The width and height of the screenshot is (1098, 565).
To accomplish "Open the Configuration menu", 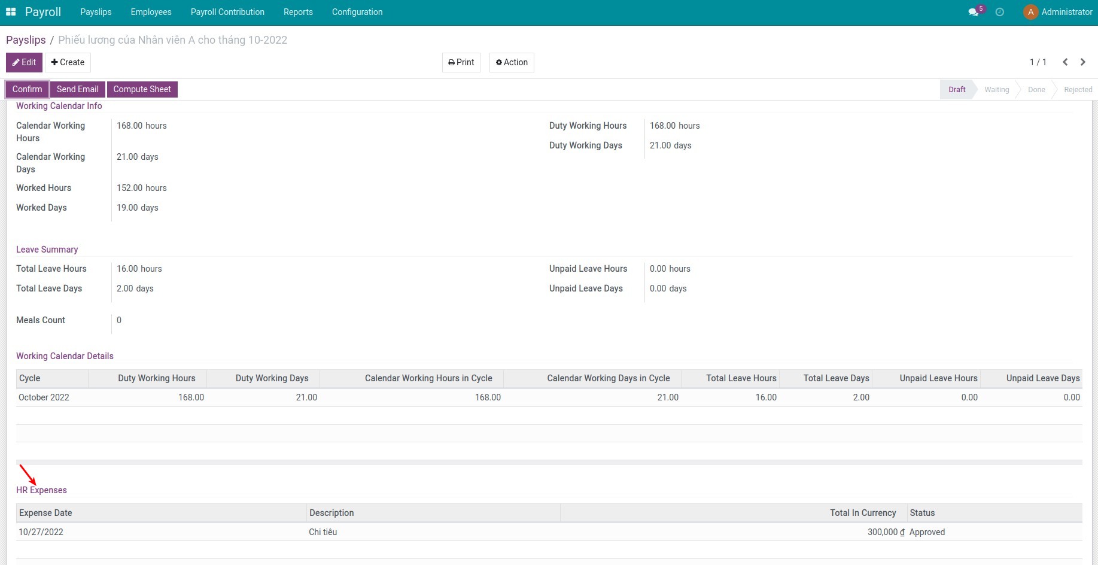I will tap(357, 12).
